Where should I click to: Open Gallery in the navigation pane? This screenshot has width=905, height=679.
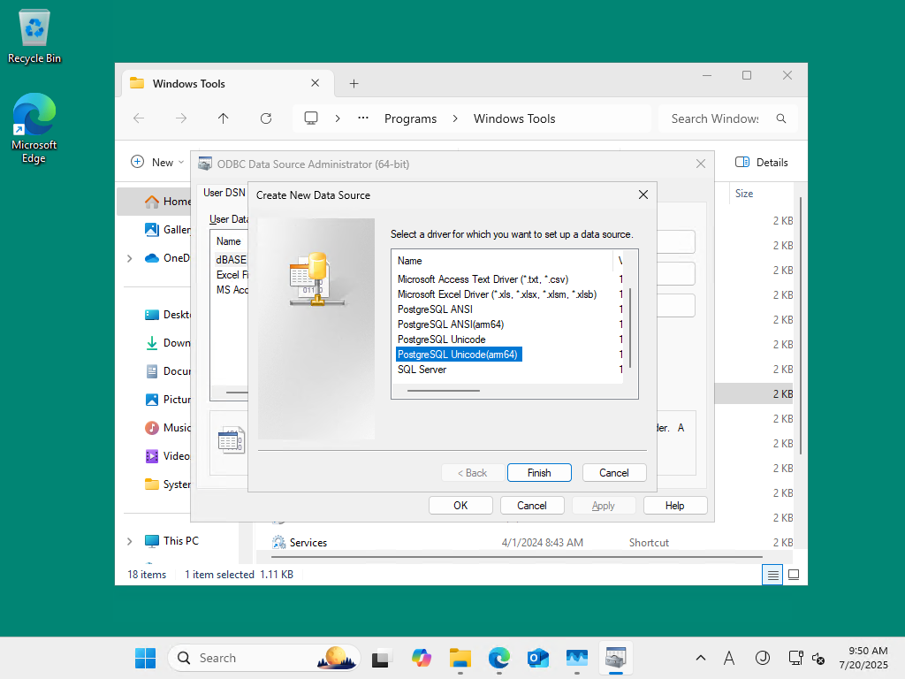[x=167, y=229]
